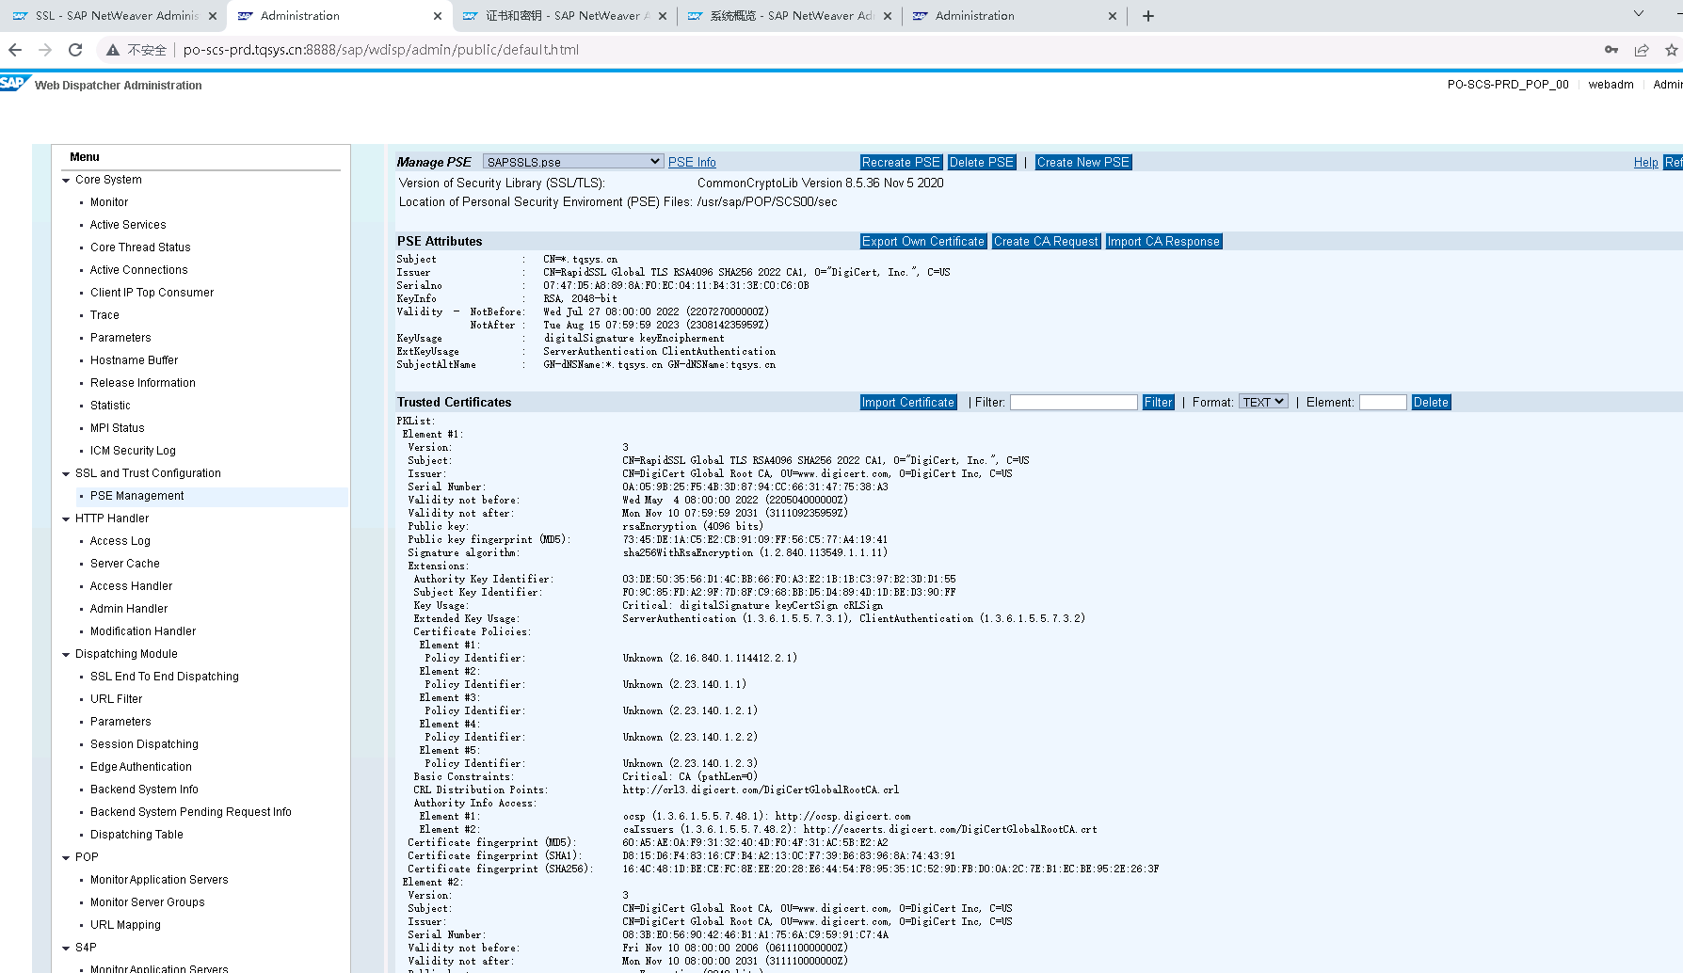
Task: Open Dispatching Table
Action: click(x=136, y=835)
